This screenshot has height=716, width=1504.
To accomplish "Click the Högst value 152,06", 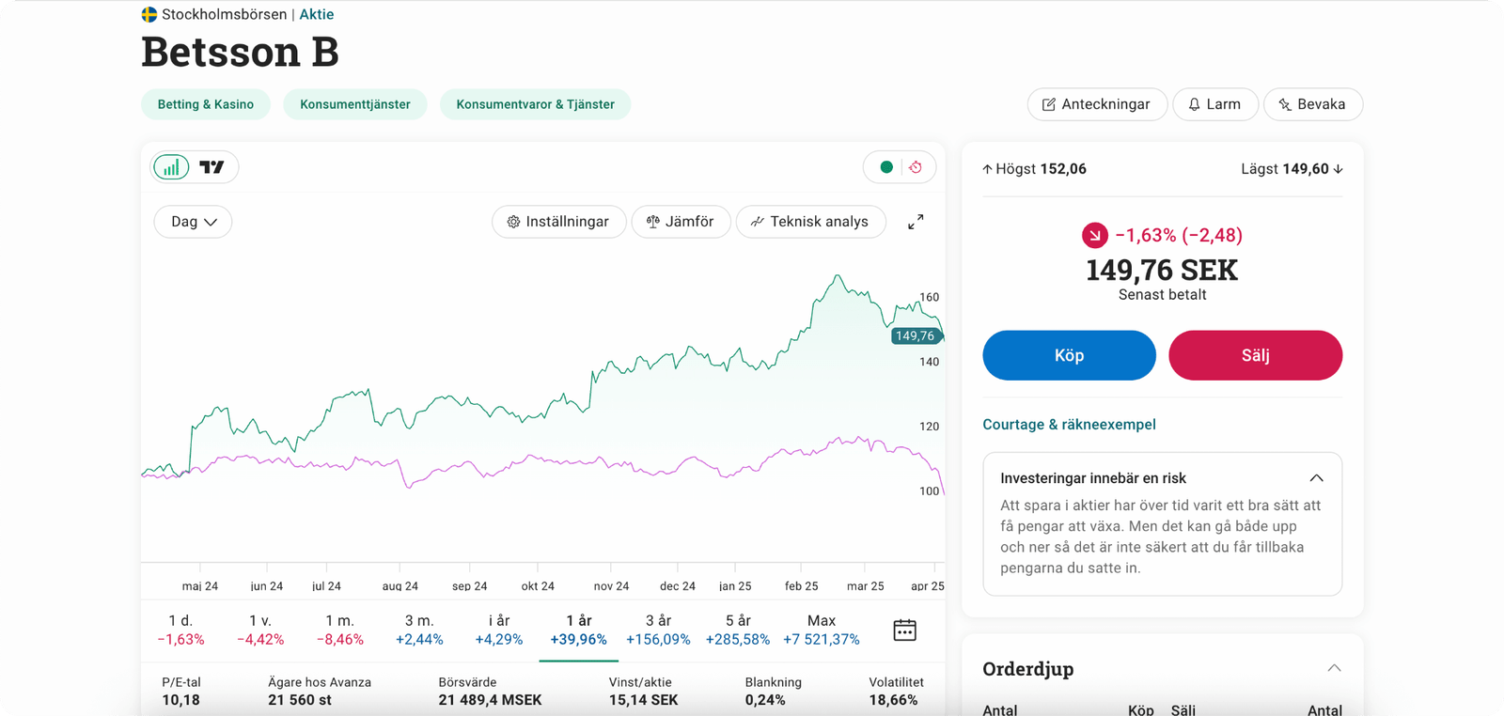I will point(1063,169).
